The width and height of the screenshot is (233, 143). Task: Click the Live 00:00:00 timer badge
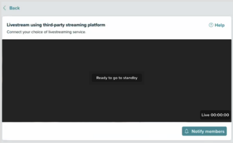pyautogui.click(x=215, y=115)
